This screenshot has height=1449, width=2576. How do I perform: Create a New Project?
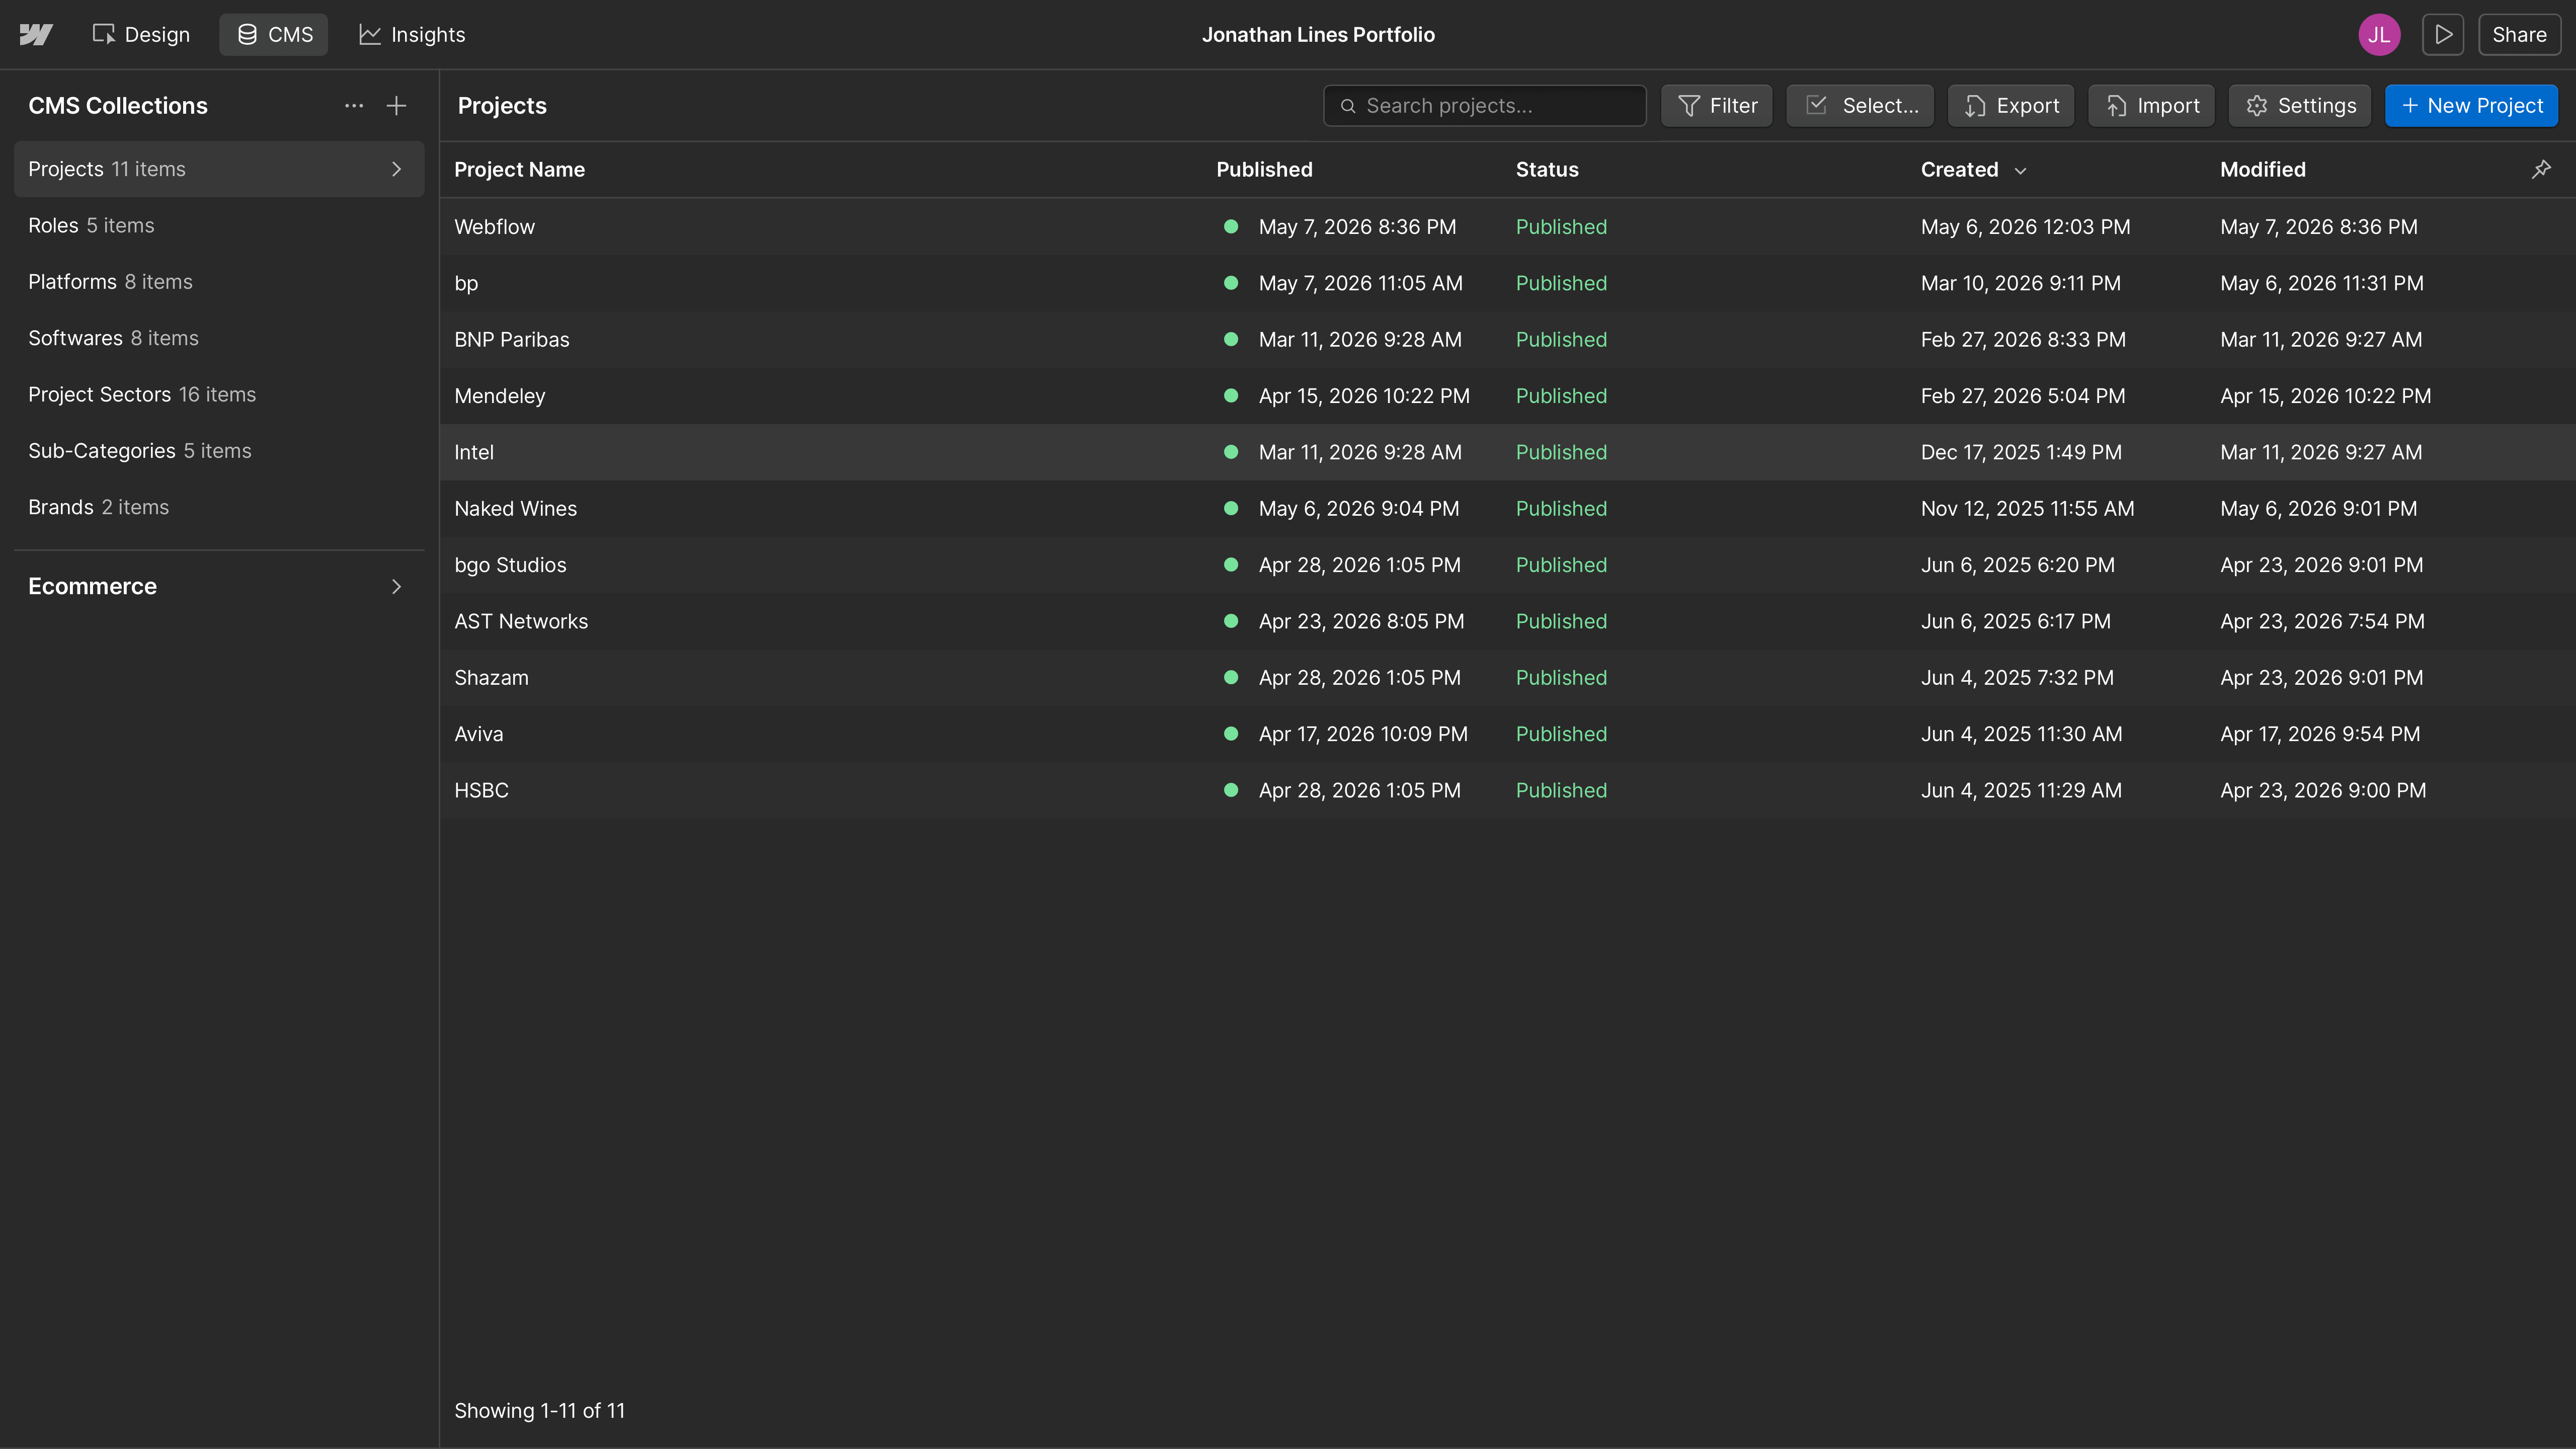[2472, 106]
